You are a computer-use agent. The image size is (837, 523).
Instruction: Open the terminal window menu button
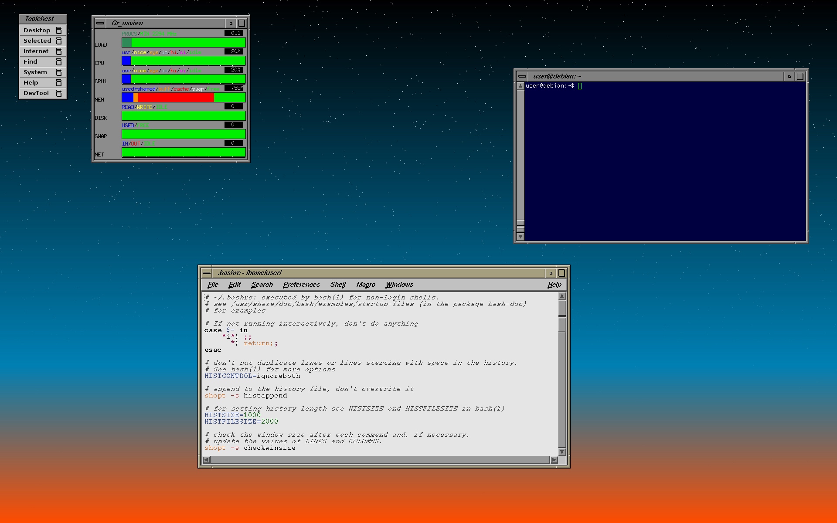(522, 77)
